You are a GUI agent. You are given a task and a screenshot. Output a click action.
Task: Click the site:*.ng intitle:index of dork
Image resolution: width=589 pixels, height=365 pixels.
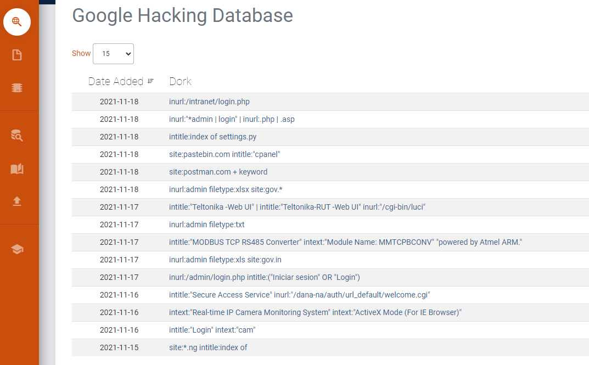[x=207, y=347]
